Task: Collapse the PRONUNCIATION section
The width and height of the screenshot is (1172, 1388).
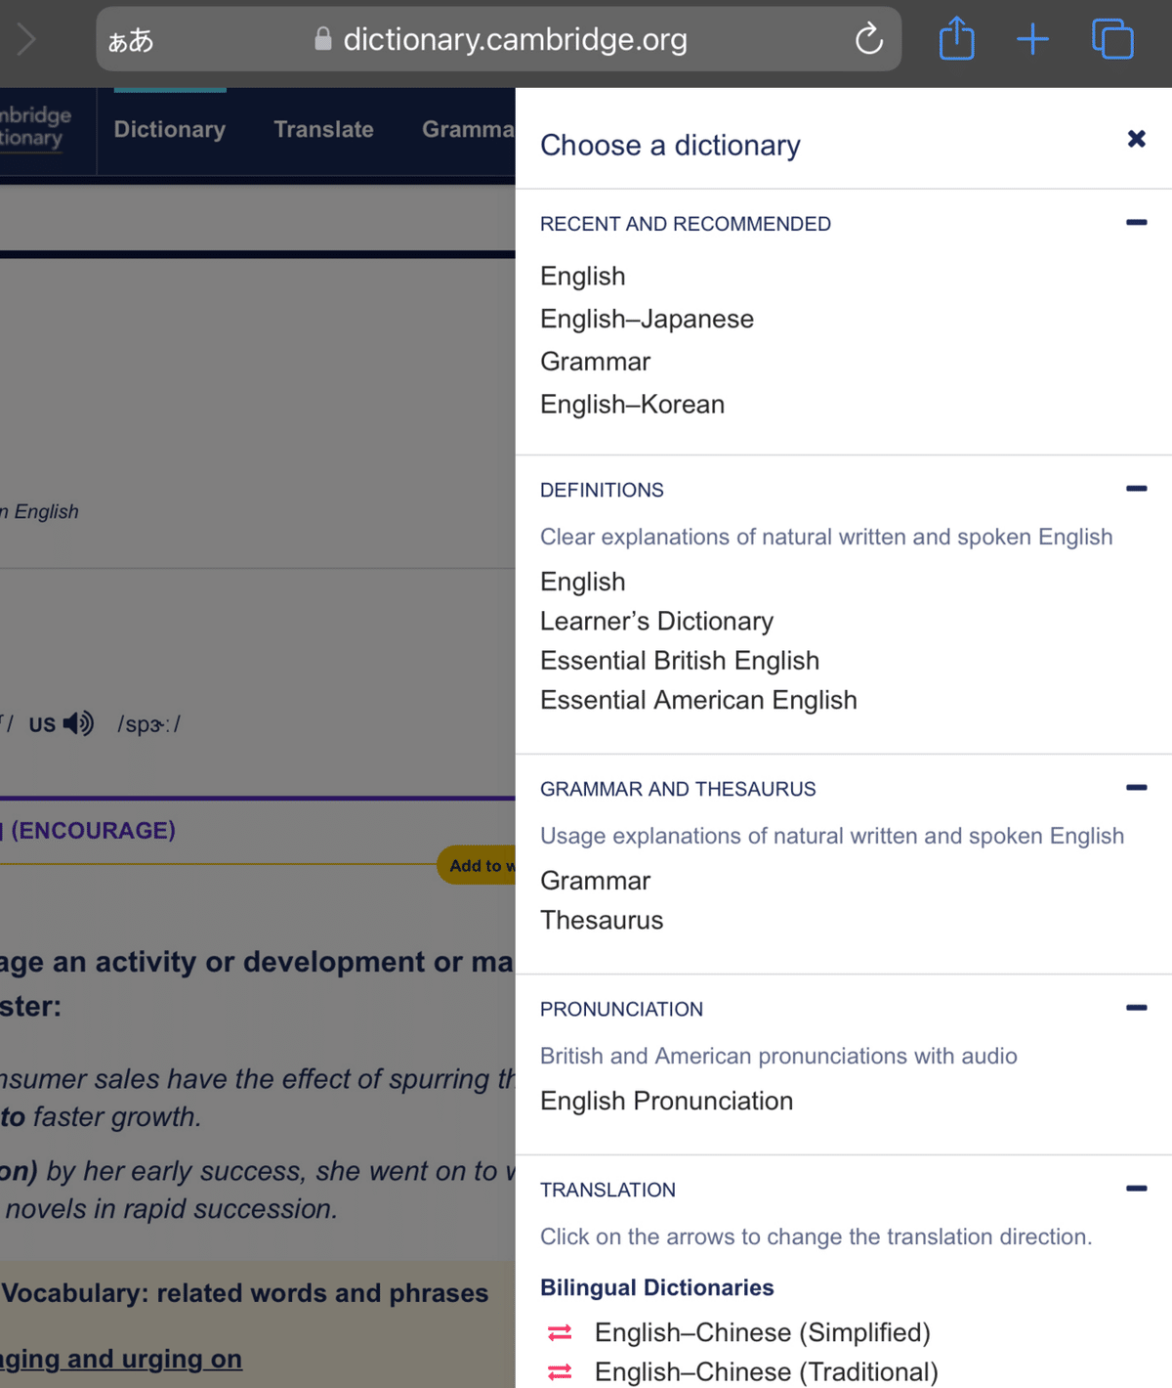Action: click(x=1136, y=1007)
